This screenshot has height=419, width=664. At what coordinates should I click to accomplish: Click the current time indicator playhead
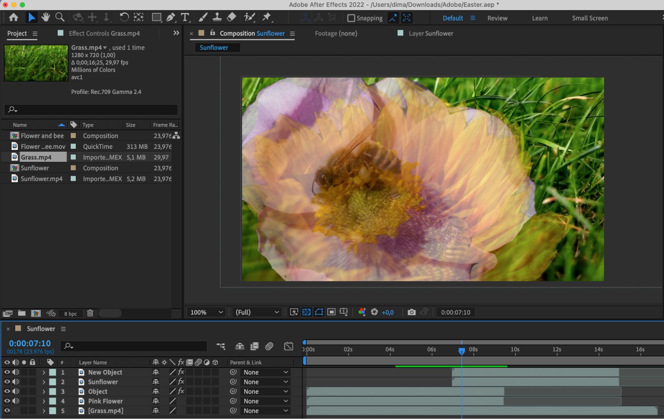pos(462,351)
